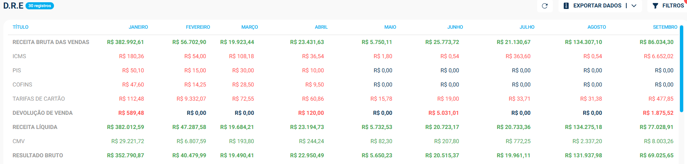Viewport: 687px width, 164px height.
Task: Click the Agosto column header
Action: [597, 27]
